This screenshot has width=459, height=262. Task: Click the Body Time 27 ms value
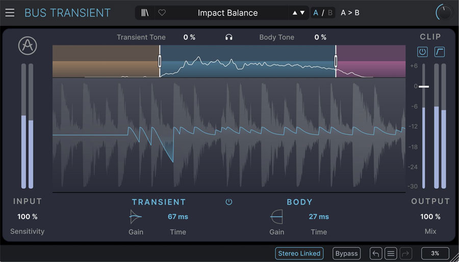click(x=318, y=217)
